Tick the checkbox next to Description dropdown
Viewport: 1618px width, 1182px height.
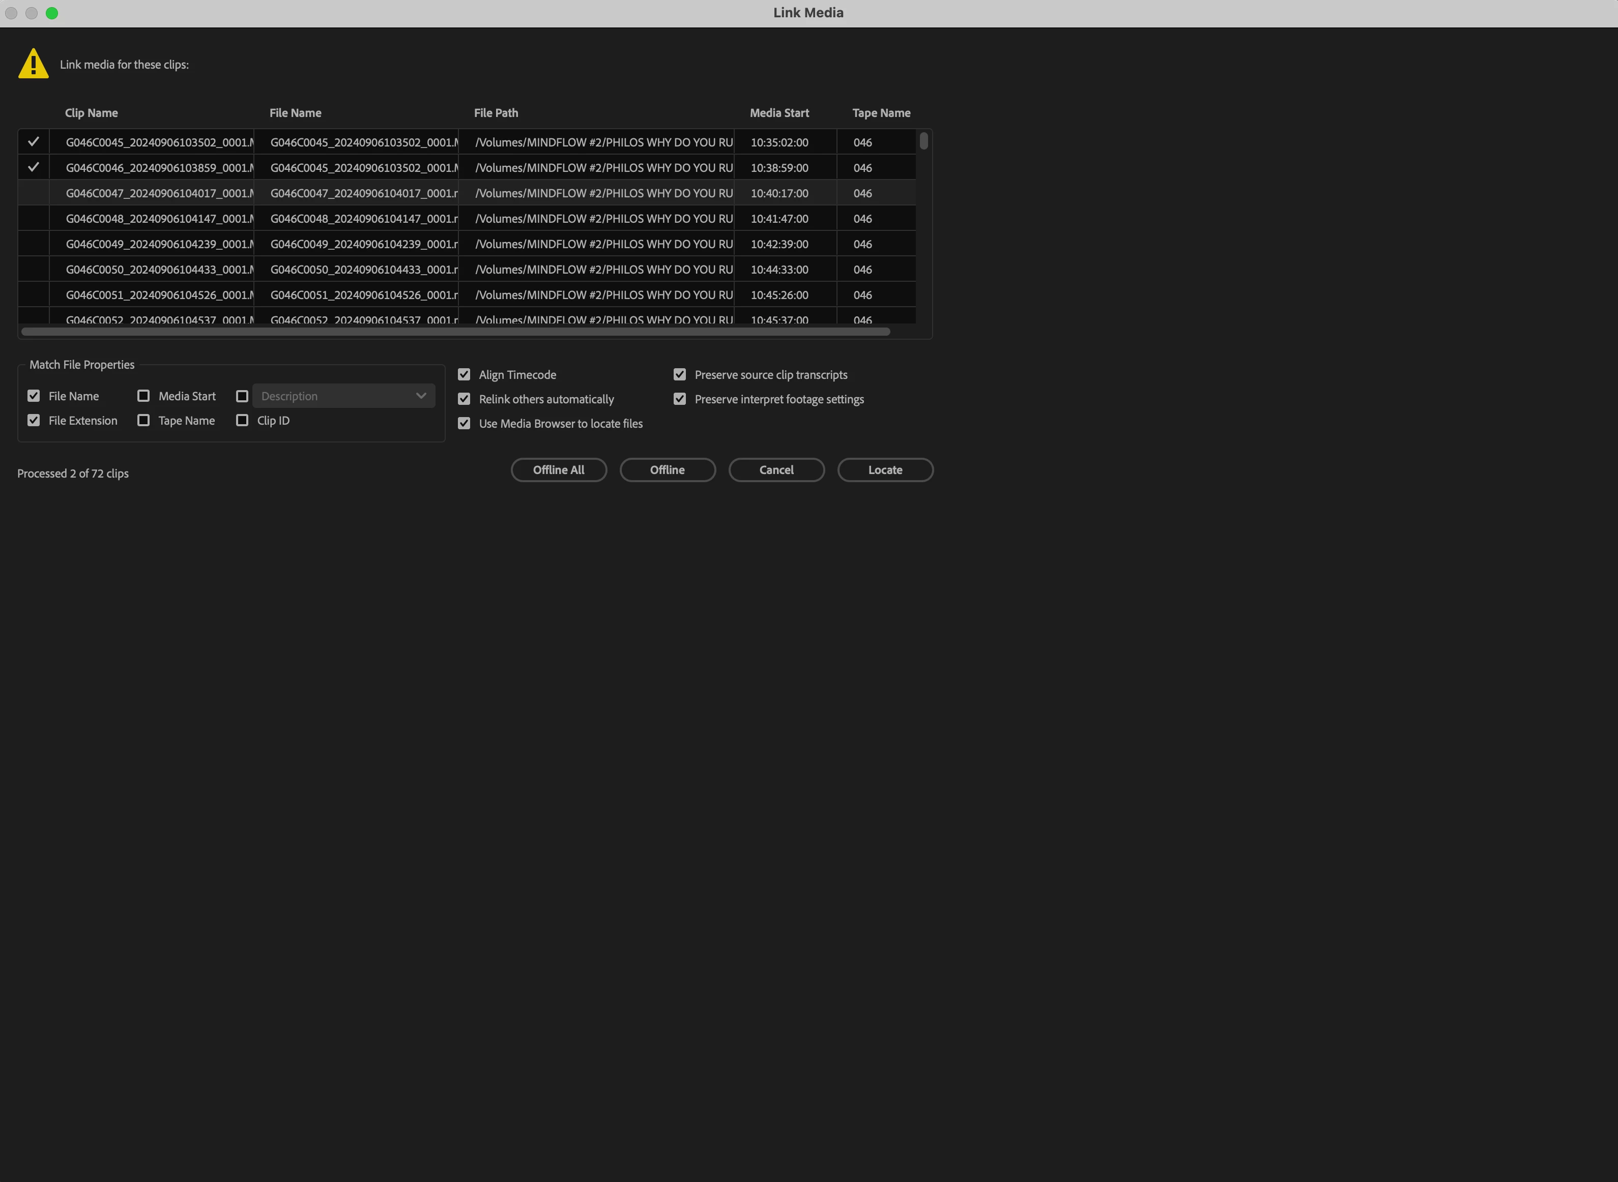(242, 396)
